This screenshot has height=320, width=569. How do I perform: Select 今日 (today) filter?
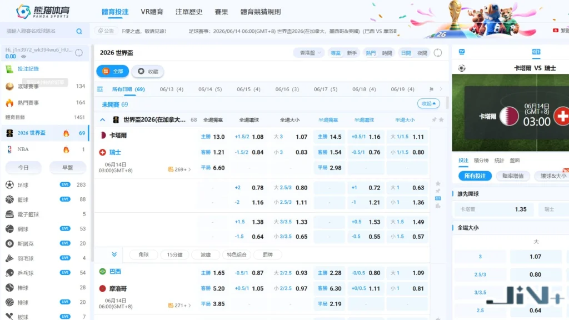23,168
